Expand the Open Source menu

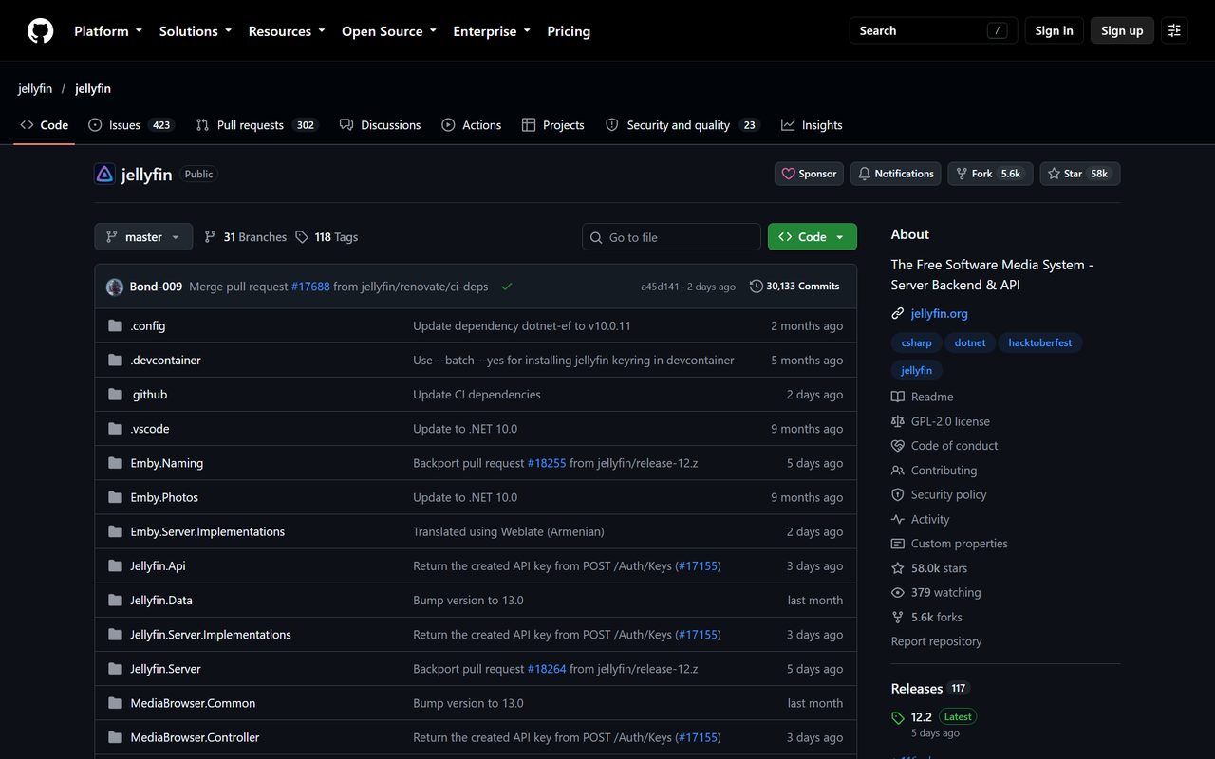coord(389,30)
